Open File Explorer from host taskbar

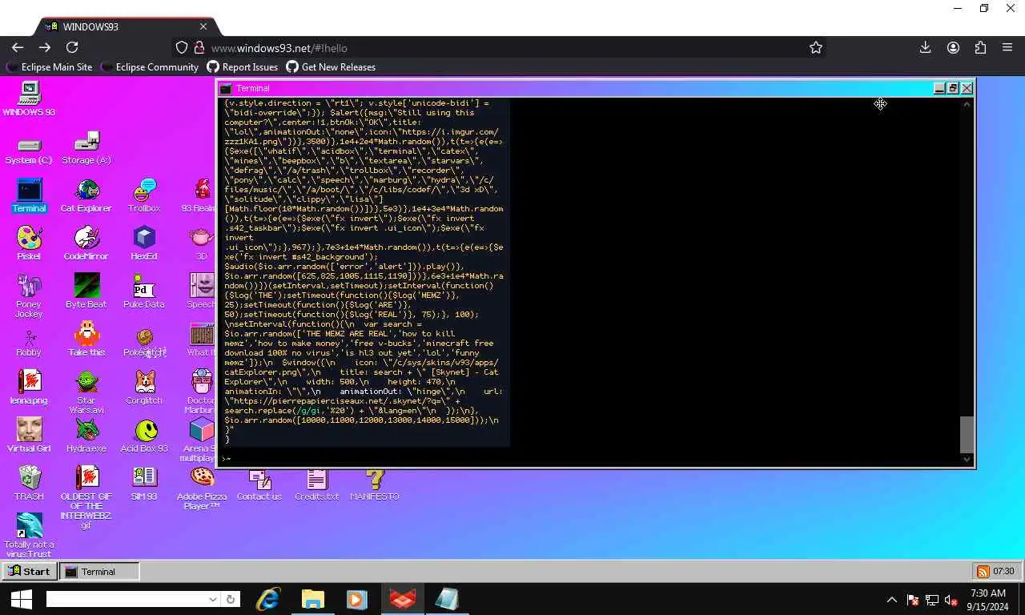point(312,599)
